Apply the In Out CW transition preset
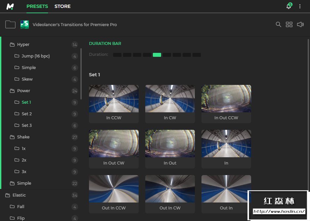Viewport: 310px width, 221px height. pos(114,149)
